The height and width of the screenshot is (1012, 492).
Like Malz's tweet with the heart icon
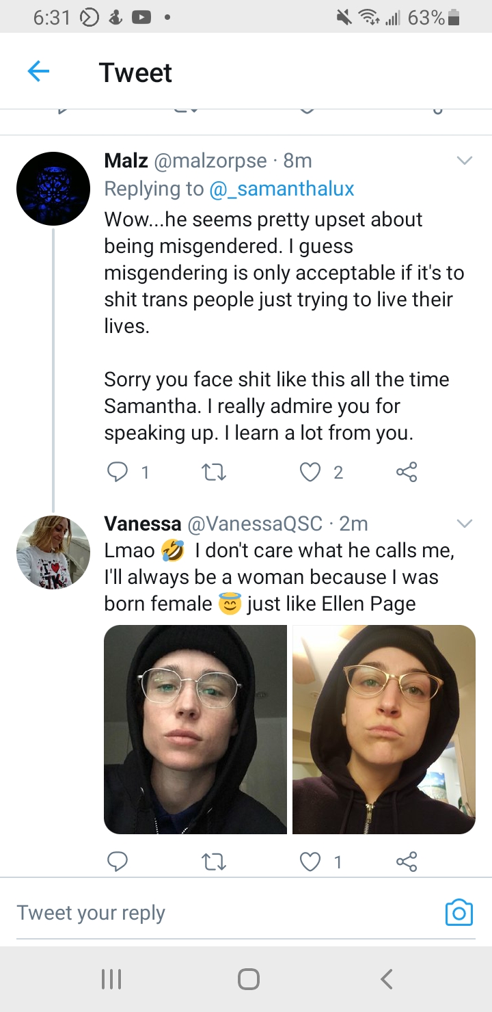click(x=310, y=472)
